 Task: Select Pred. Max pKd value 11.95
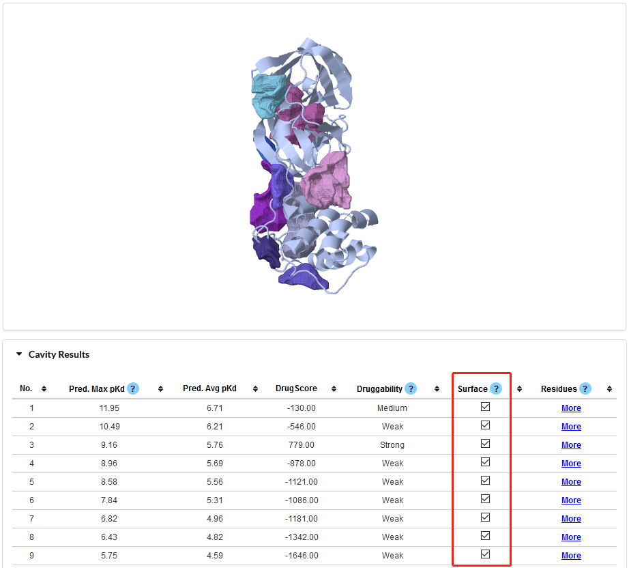pos(109,408)
